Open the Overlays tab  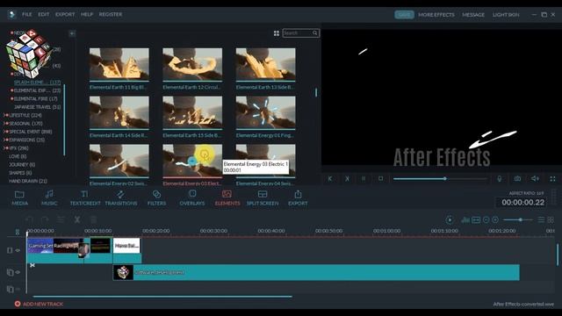pos(192,198)
